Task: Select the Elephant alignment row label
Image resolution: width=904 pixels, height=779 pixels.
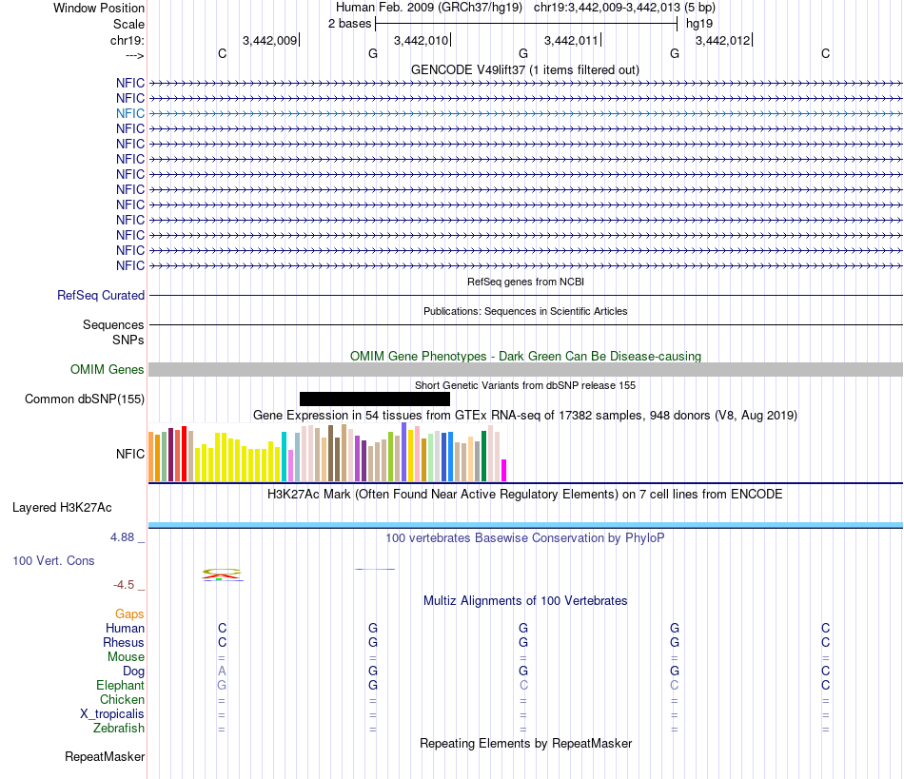Action: point(121,685)
